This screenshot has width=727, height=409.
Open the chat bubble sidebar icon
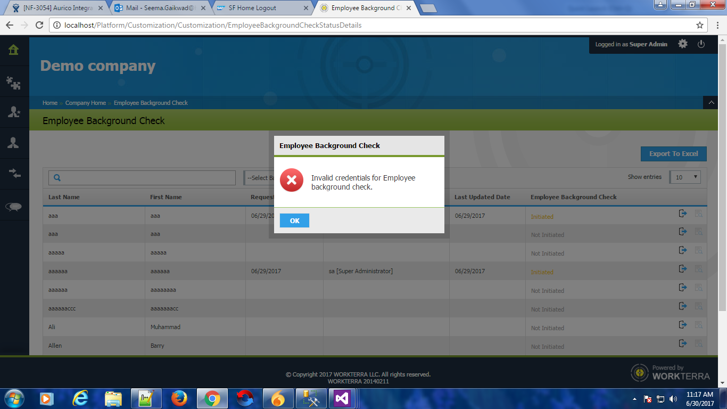coord(14,207)
